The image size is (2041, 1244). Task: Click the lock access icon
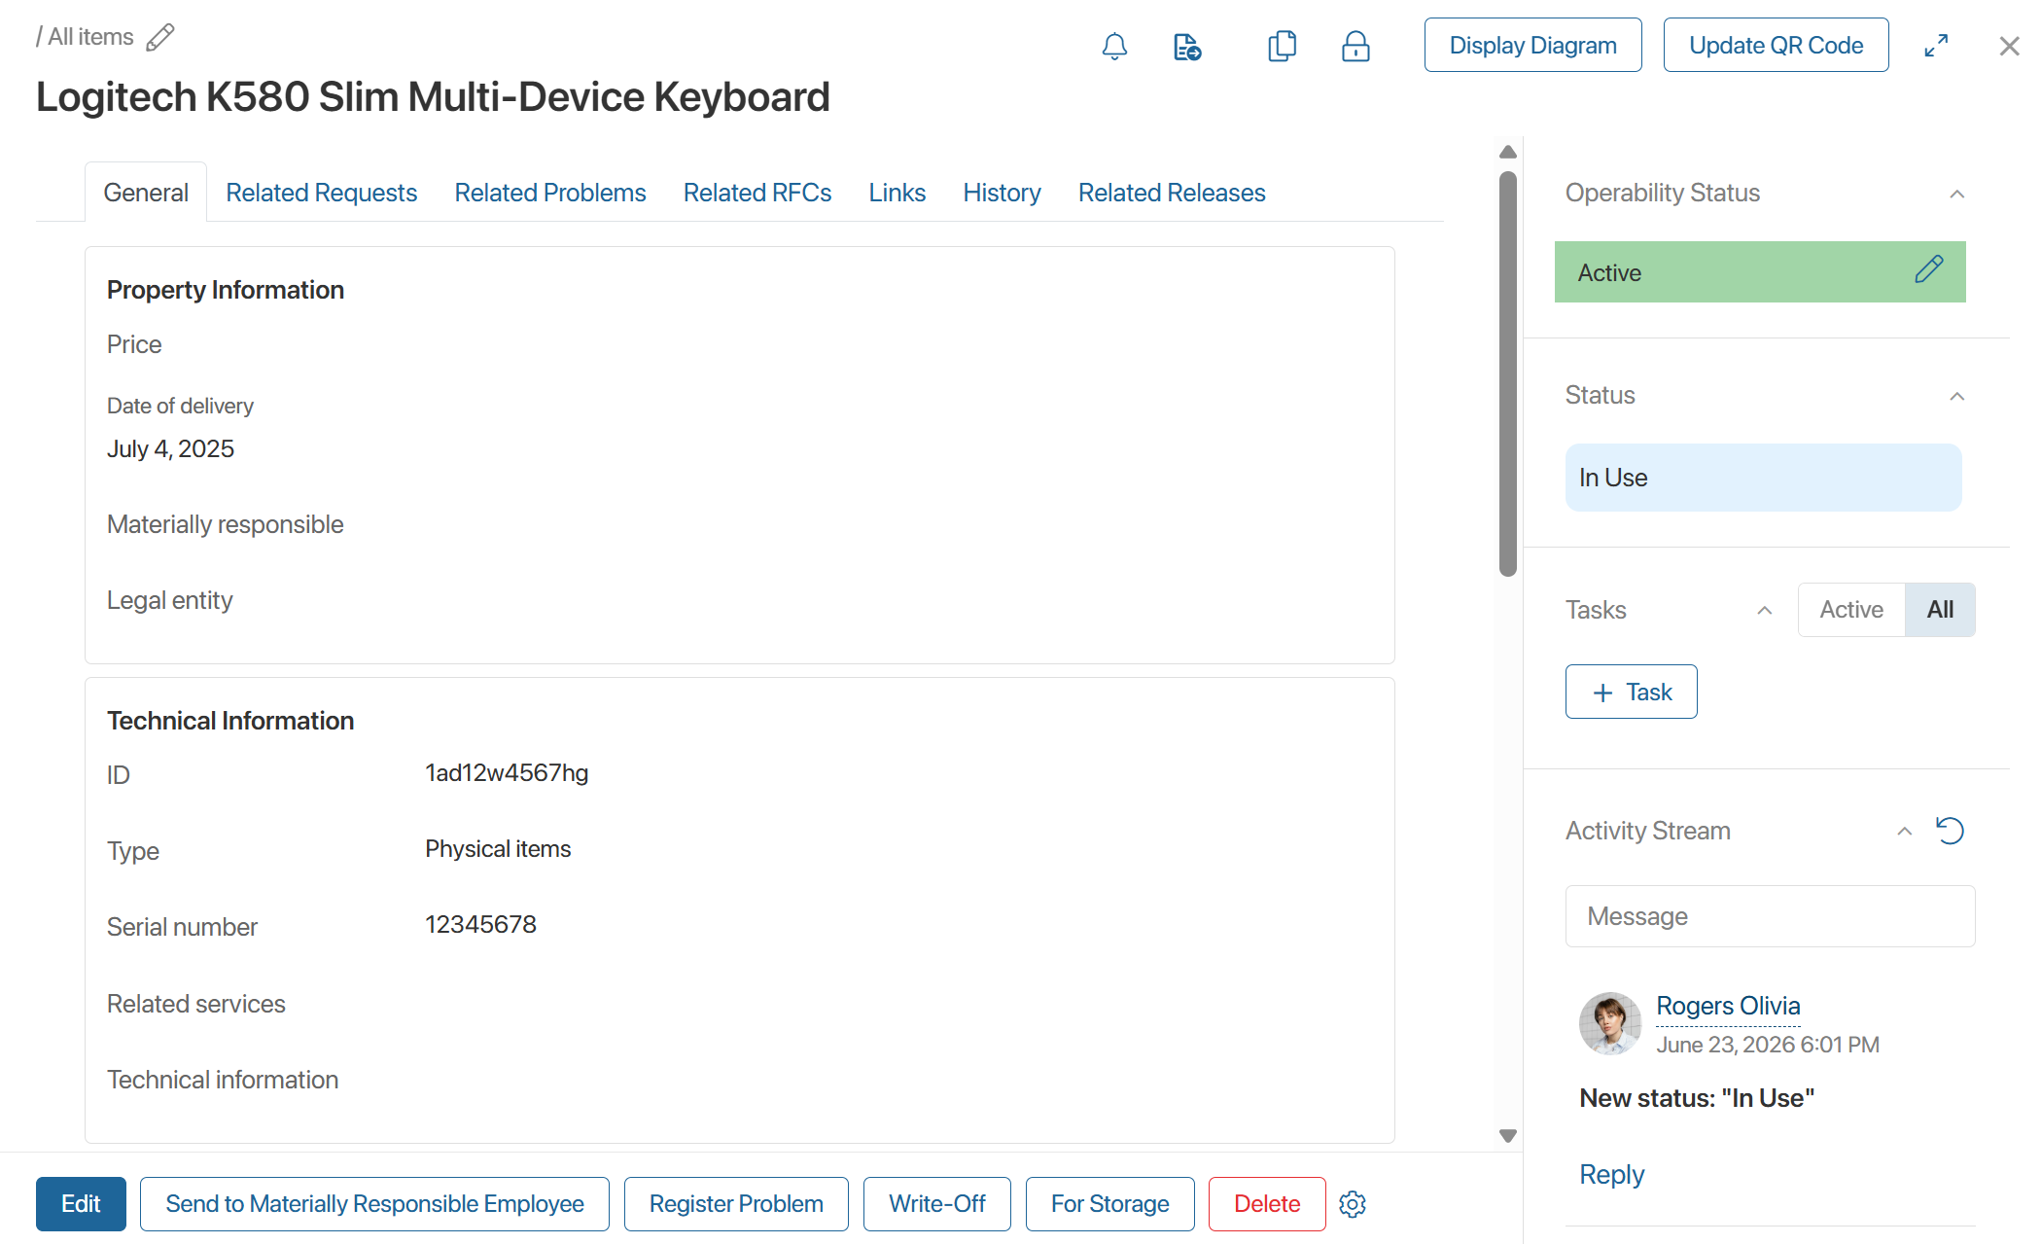1355,46
